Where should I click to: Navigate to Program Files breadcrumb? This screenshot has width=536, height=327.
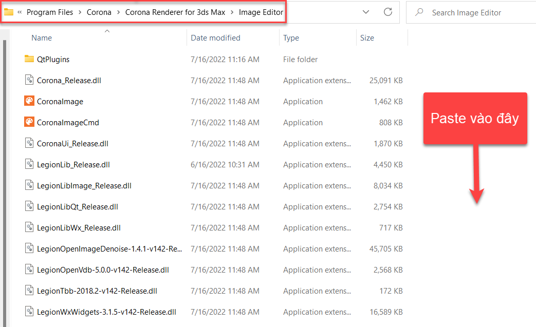point(50,12)
